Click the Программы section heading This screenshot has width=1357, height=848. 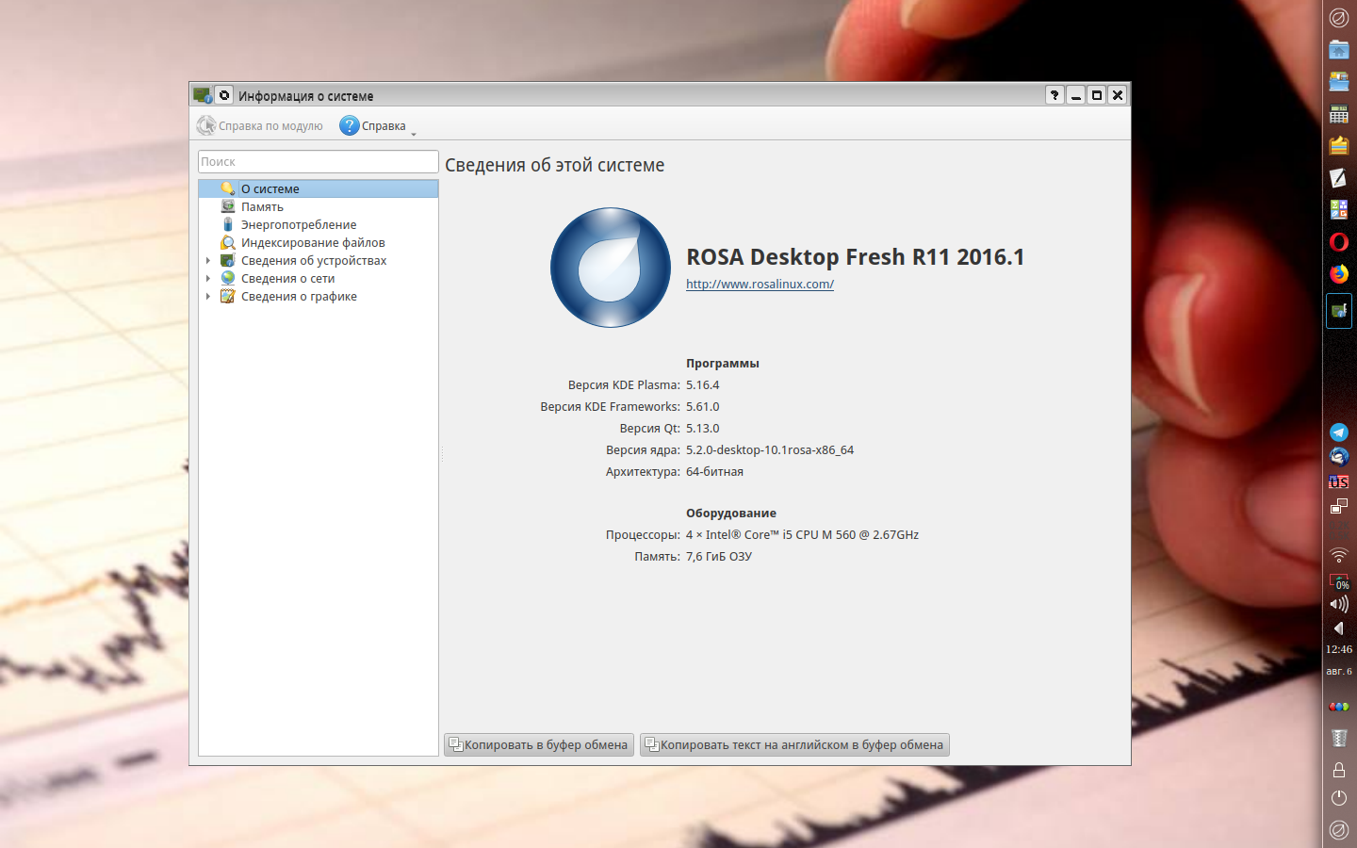tap(723, 363)
